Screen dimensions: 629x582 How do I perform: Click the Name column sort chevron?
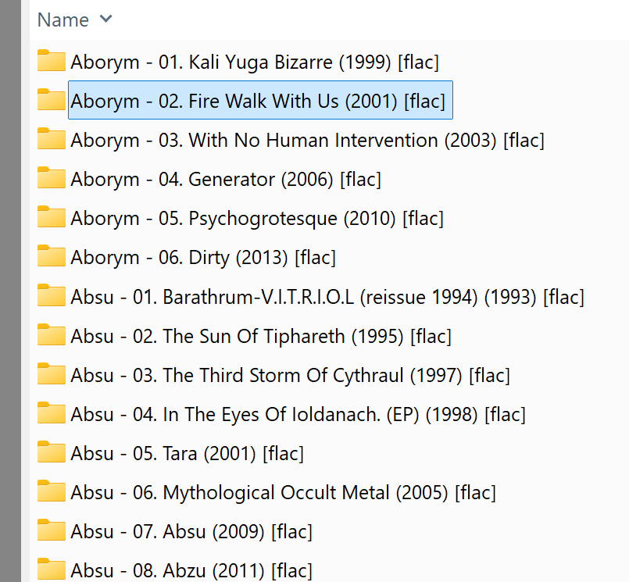point(105,20)
